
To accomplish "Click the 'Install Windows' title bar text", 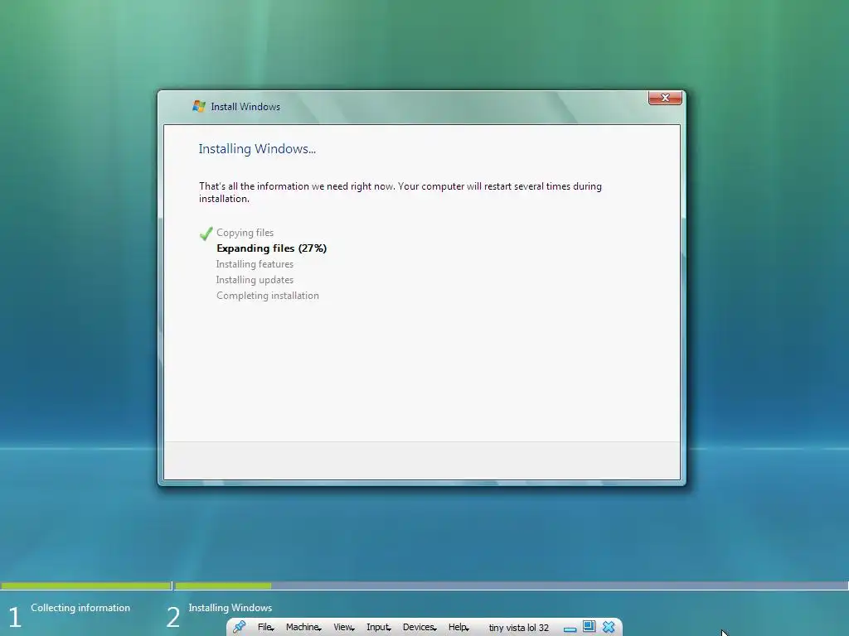I will 245,107.
